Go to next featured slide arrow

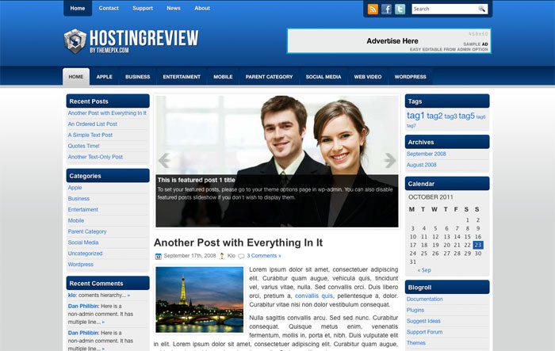390,160
